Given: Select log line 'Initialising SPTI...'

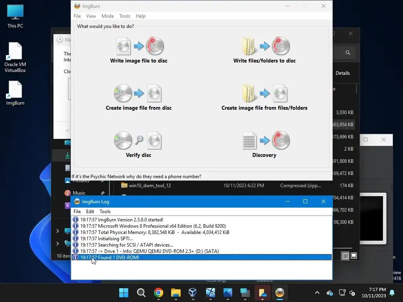Looking at the screenshot, I should click(202, 239).
